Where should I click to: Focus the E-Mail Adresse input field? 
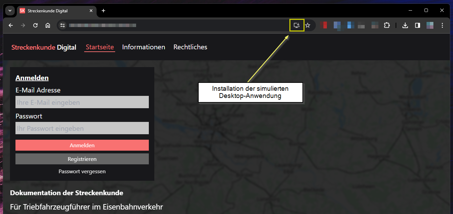[x=82, y=102]
